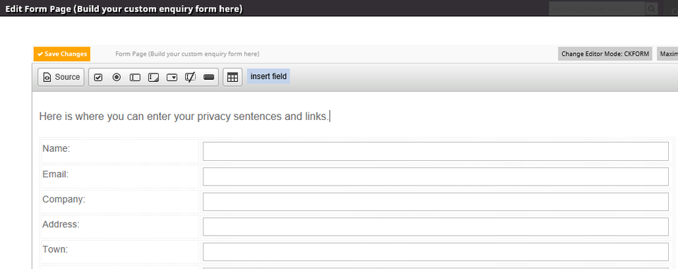Insert a checkbox form element
This screenshot has width=678, height=269.
(x=98, y=78)
